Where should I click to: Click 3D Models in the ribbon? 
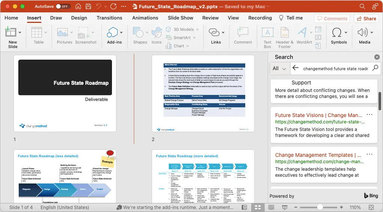(182, 29)
